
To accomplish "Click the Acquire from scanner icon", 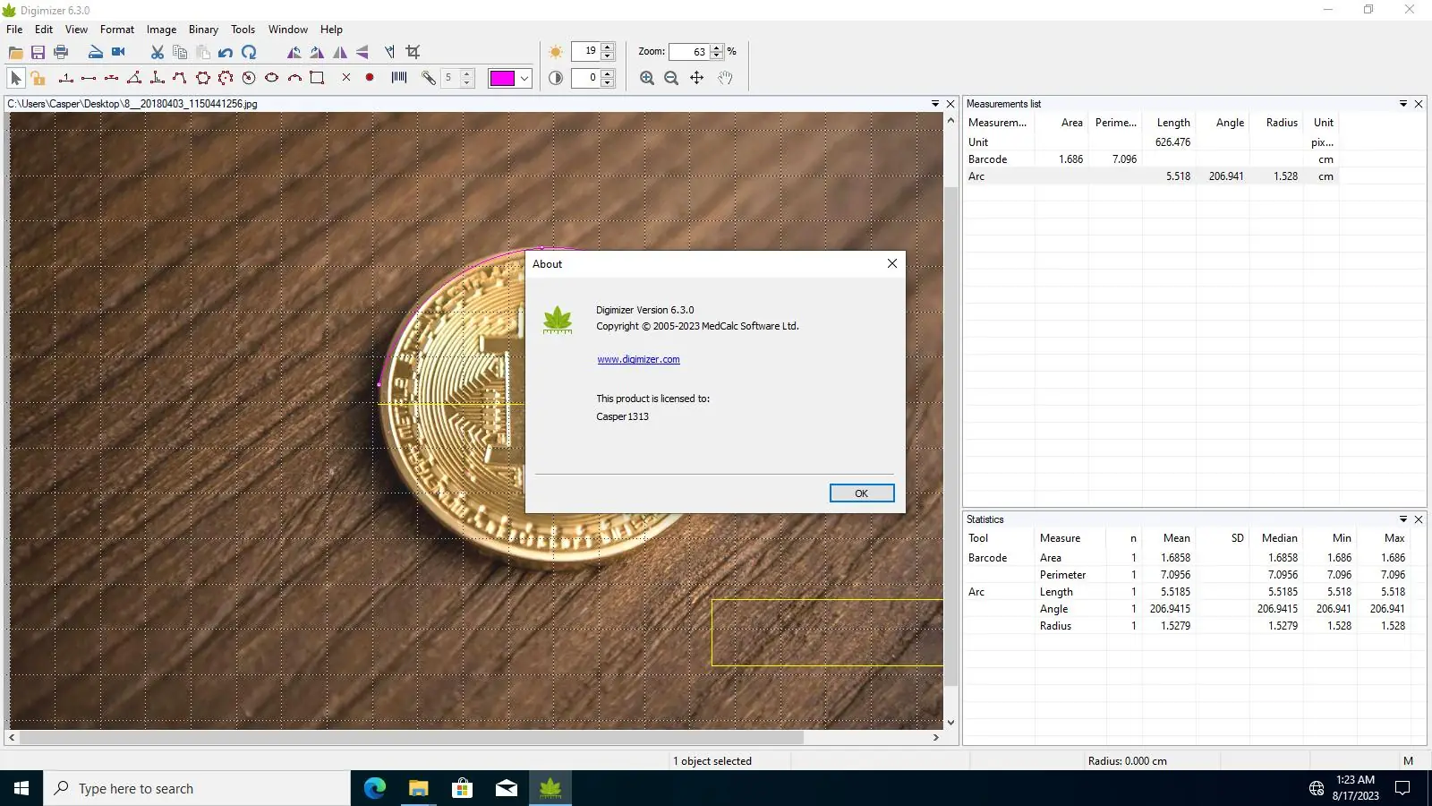I will coord(95,52).
